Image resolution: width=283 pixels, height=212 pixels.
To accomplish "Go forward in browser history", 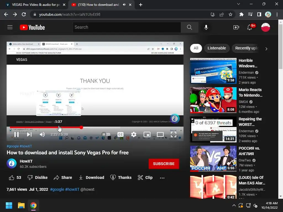I will tap(15, 14).
